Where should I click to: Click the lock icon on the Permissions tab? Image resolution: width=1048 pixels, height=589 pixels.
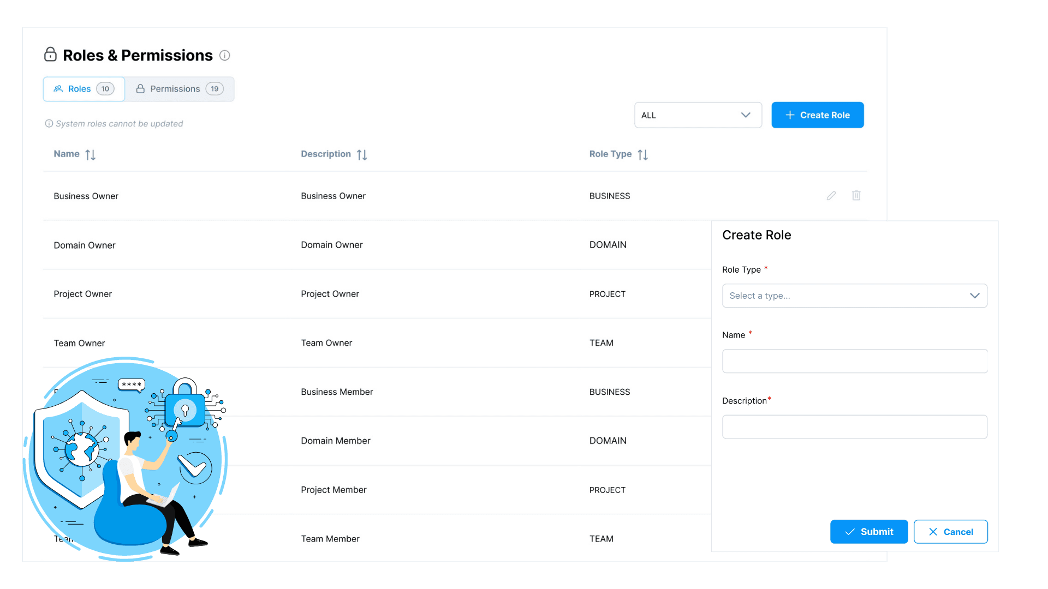point(140,88)
